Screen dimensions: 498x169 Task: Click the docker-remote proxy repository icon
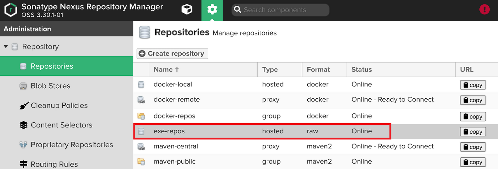(x=141, y=100)
